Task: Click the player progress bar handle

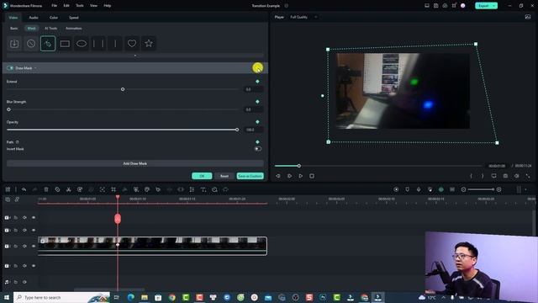Action: tap(299, 166)
